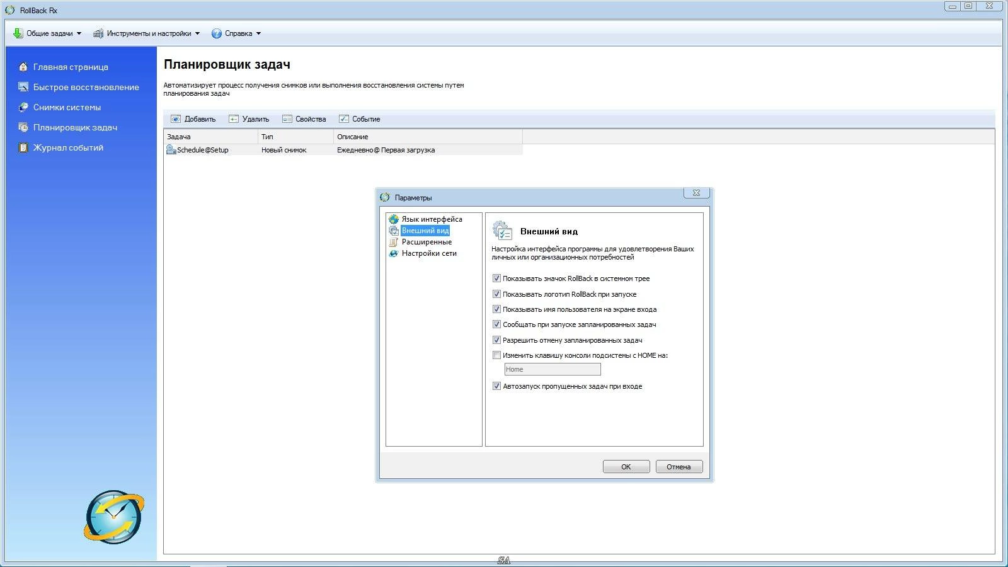Click the Снимки системы sidebar icon

(23, 107)
